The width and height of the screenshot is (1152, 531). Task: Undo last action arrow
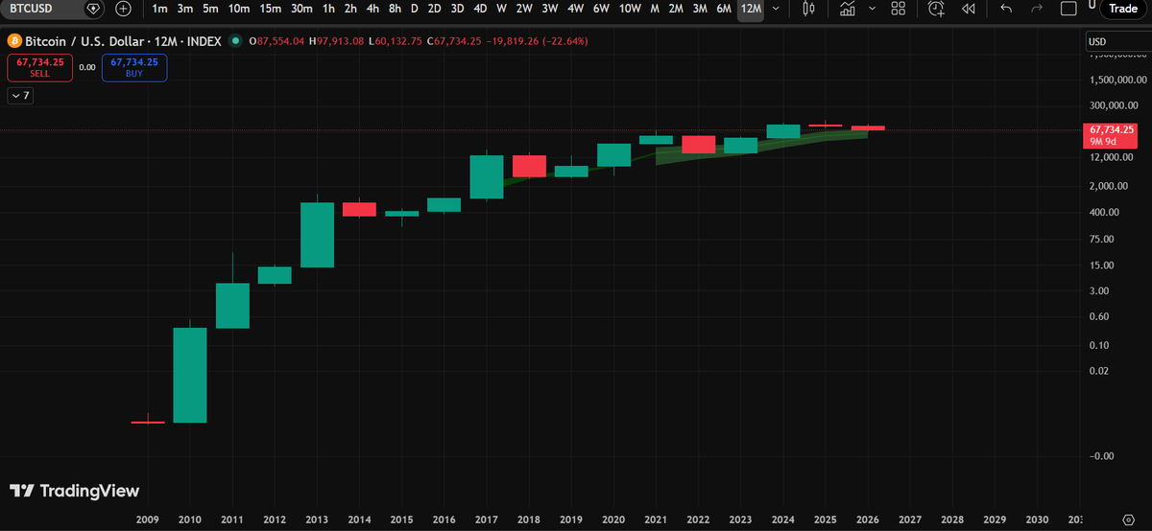pyautogui.click(x=1005, y=9)
